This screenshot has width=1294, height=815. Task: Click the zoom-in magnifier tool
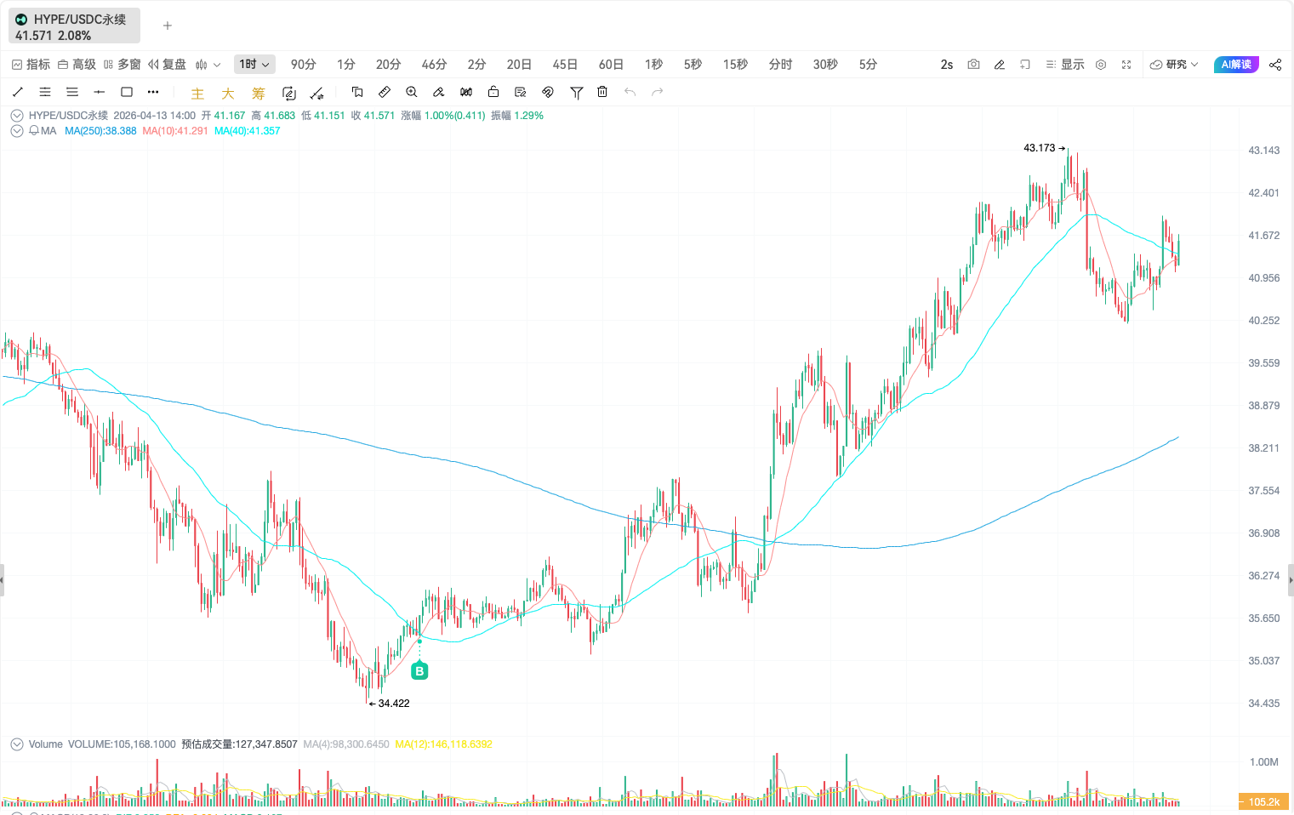point(412,92)
